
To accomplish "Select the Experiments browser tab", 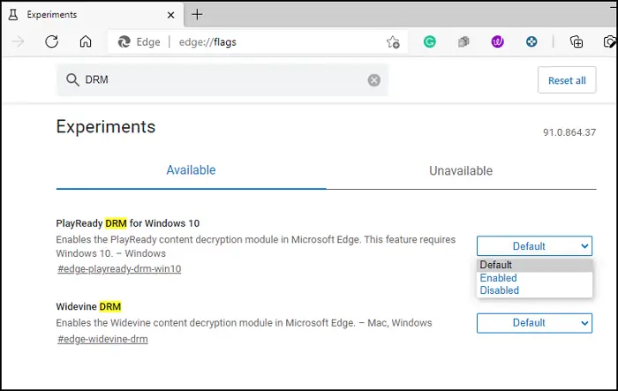I will tap(93, 15).
